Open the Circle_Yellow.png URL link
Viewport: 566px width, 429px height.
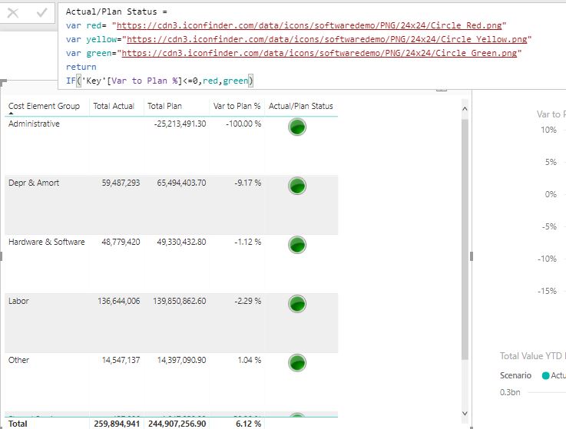(x=326, y=39)
